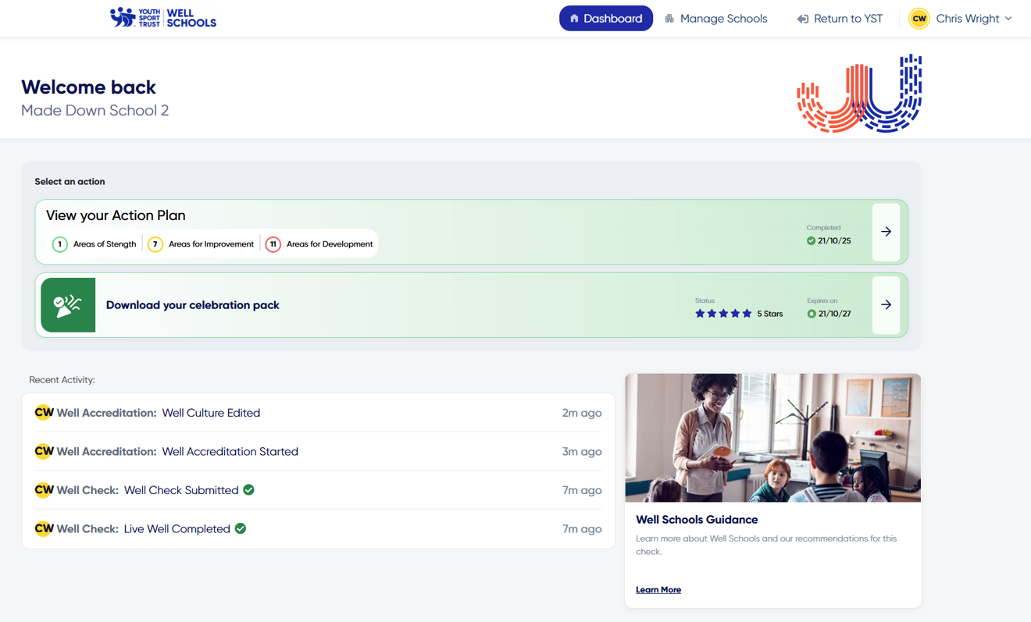
Task: Open the Dashboard tab
Action: (x=605, y=19)
